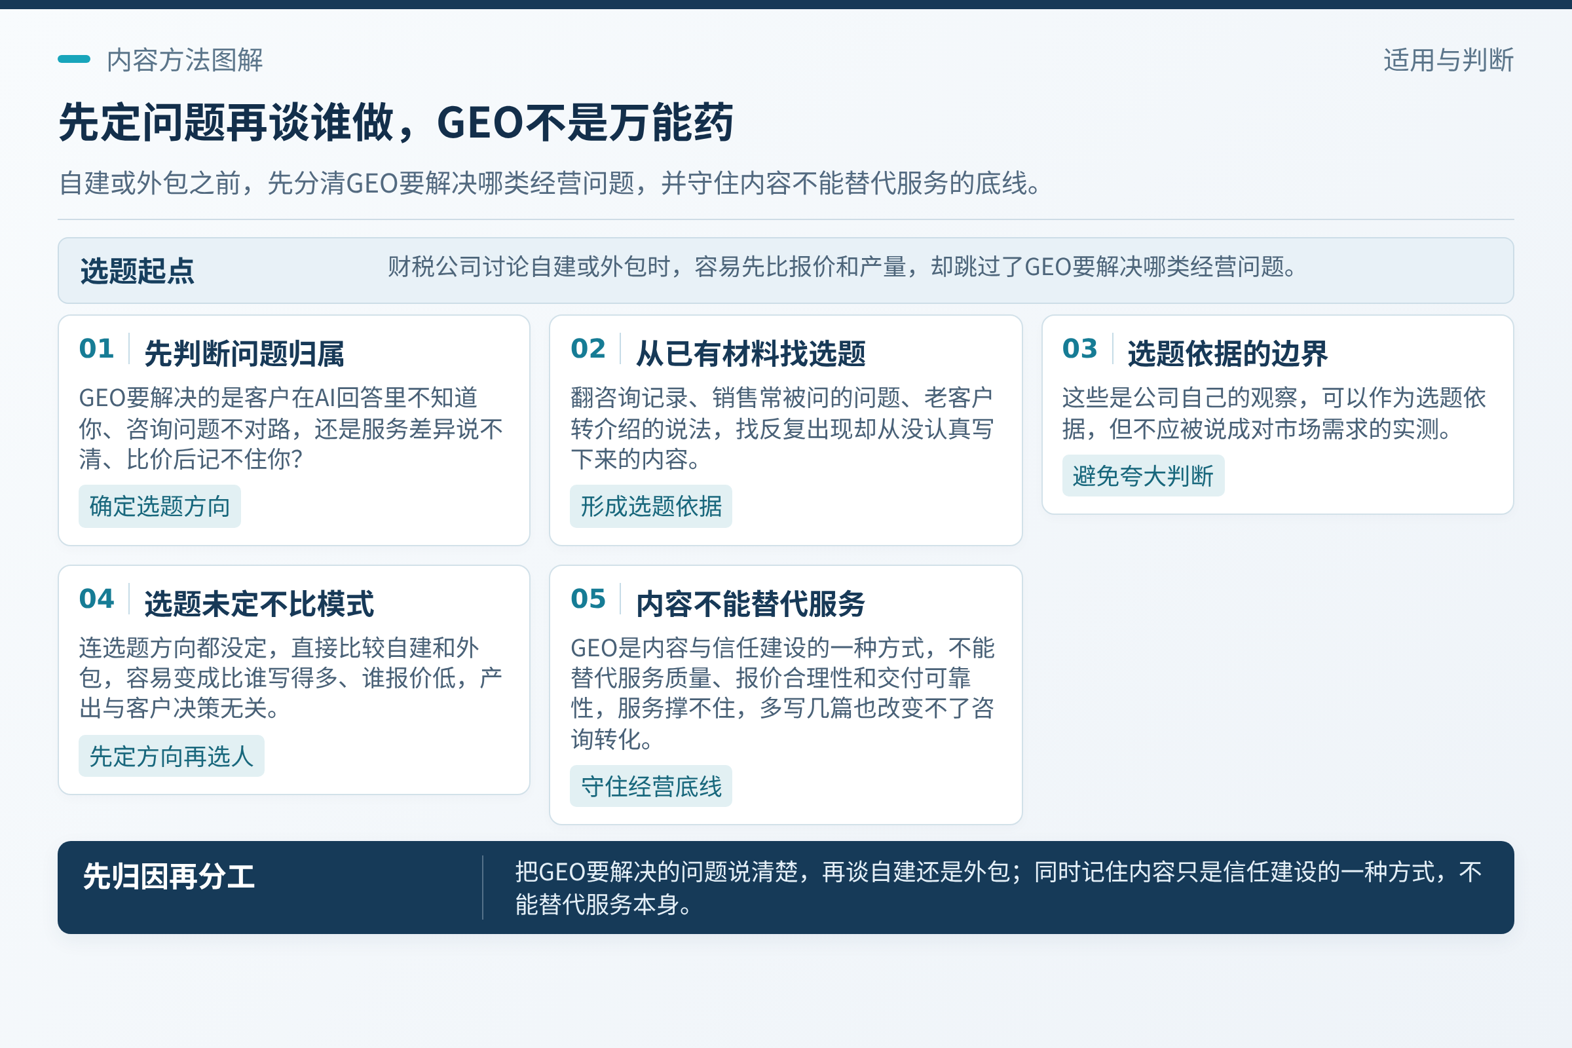Click the 先定方向再选人 tag

[172, 756]
